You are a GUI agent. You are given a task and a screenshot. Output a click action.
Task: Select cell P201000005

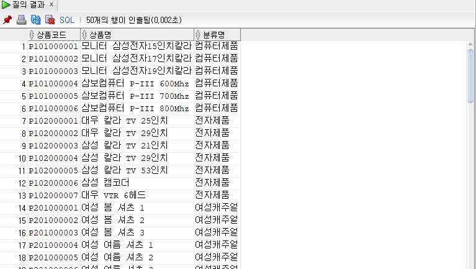coord(54,258)
